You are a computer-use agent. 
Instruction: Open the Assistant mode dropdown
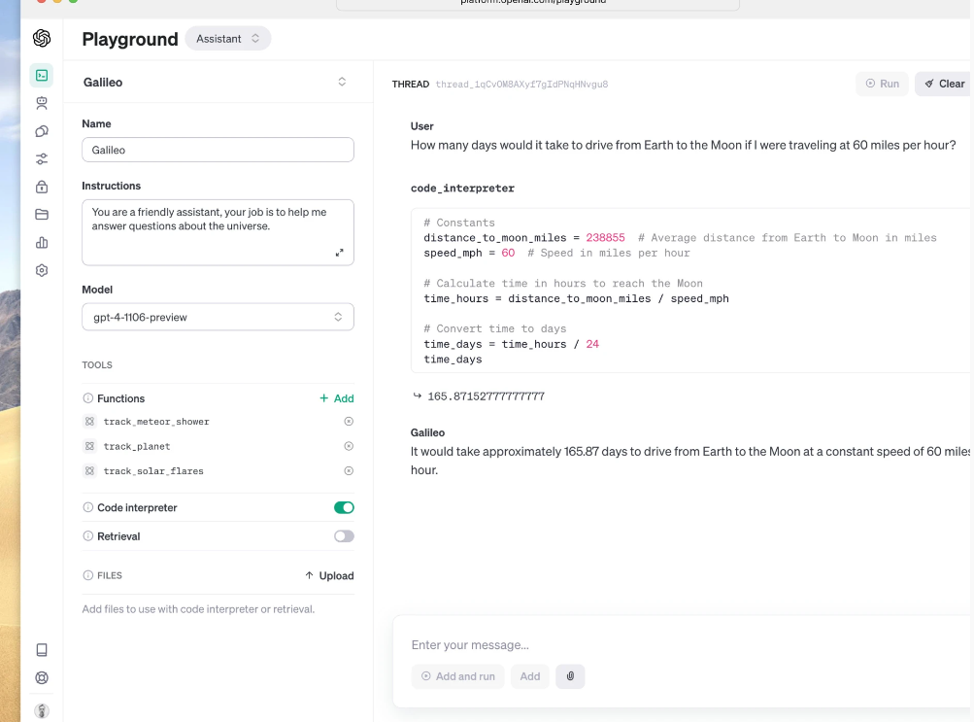click(x=228, y=39)
